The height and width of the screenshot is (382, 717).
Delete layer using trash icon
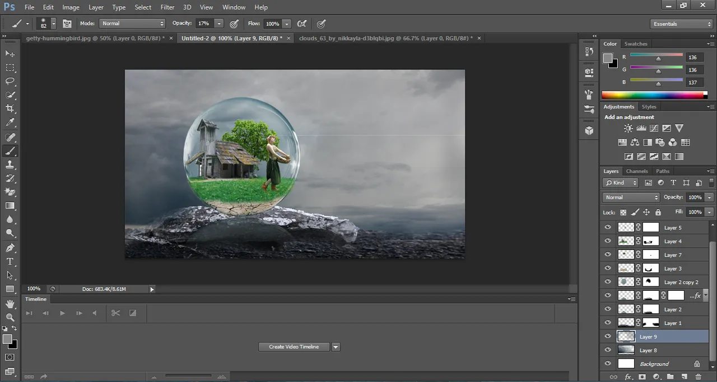[698, 377]
